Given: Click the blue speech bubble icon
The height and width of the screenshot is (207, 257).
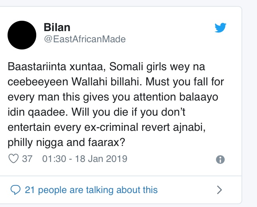Looking at the screenshot, I should pos(16,190).
